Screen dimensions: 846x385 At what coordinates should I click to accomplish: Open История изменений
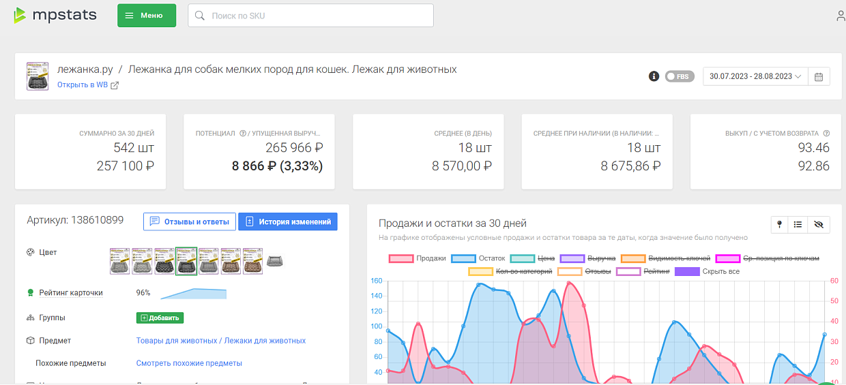[287, 221]
